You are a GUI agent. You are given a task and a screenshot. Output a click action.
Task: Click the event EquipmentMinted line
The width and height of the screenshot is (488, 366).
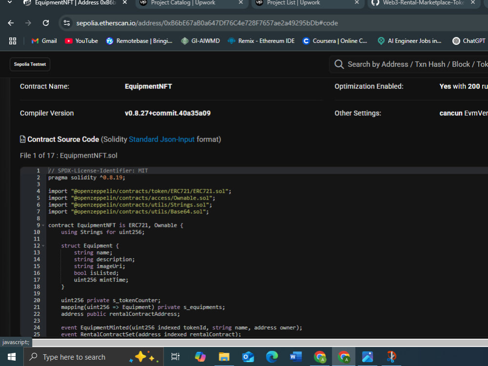(x=182, y=328)
